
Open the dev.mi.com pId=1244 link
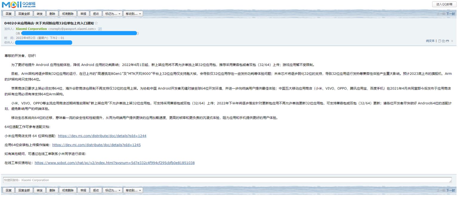[x=102, y=136]
